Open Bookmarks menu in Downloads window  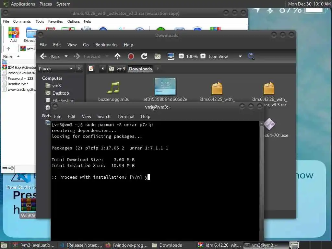[x=106, y=45]
